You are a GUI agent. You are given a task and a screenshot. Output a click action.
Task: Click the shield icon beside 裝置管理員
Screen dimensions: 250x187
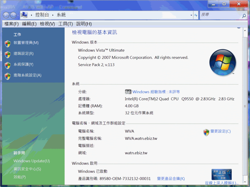point(8,43)
